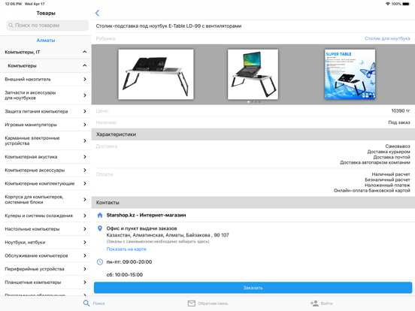Image resolution: width=415 pixels, height=311 pixels.
Task: Open chevron for Компьютерные аксессуары
Action: (85, 170)
